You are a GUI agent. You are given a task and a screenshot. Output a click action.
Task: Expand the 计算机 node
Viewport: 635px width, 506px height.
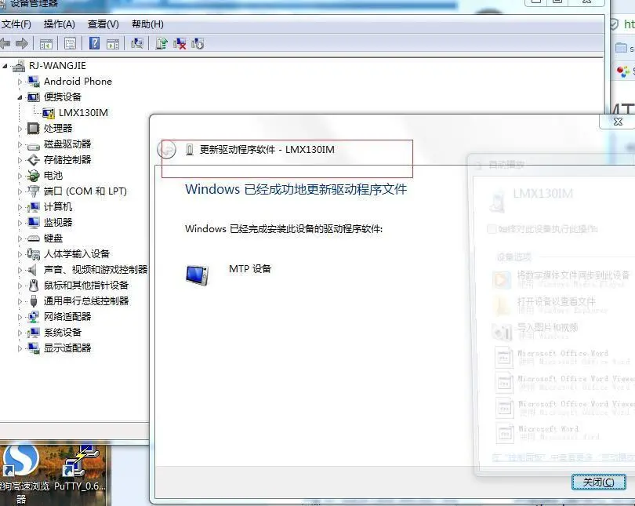pos(20,207)
